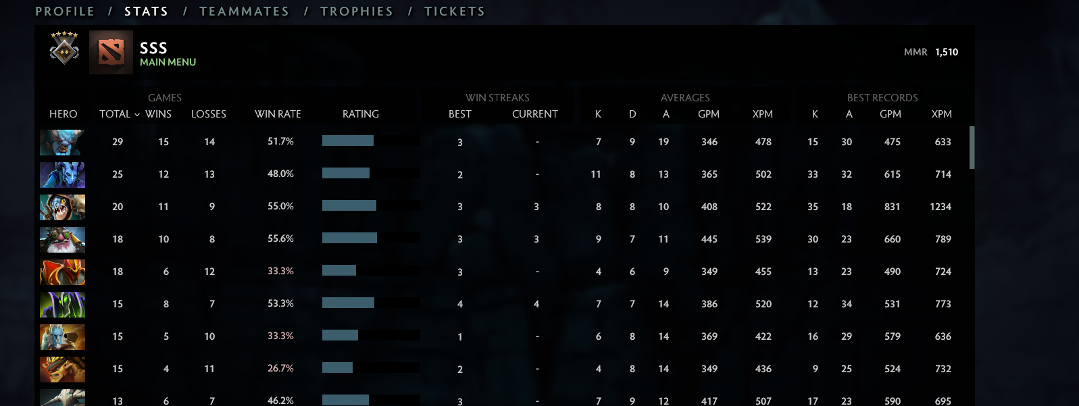This screenshot has height=406, width=1079.
Task: Open the TICKETS tab
Action: (454, 11)
